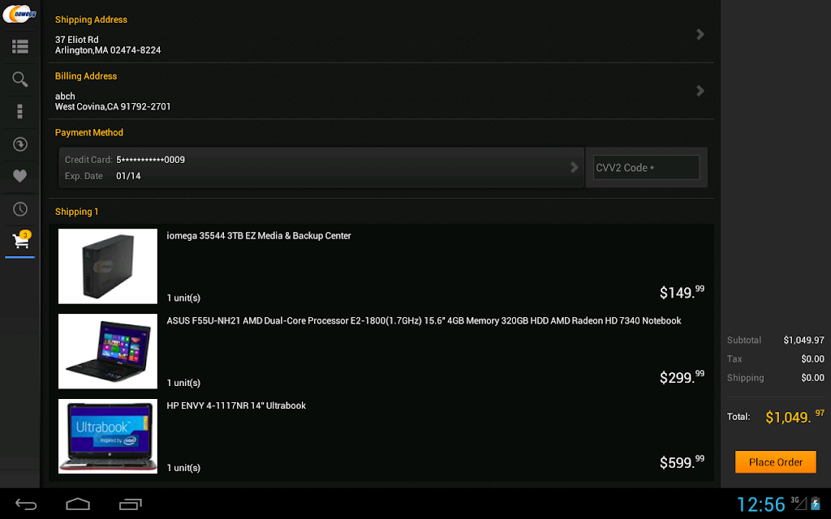The height and width of the screenshot is (519, 831).
Task: Open the wish list heart icon
Action: 19,176
